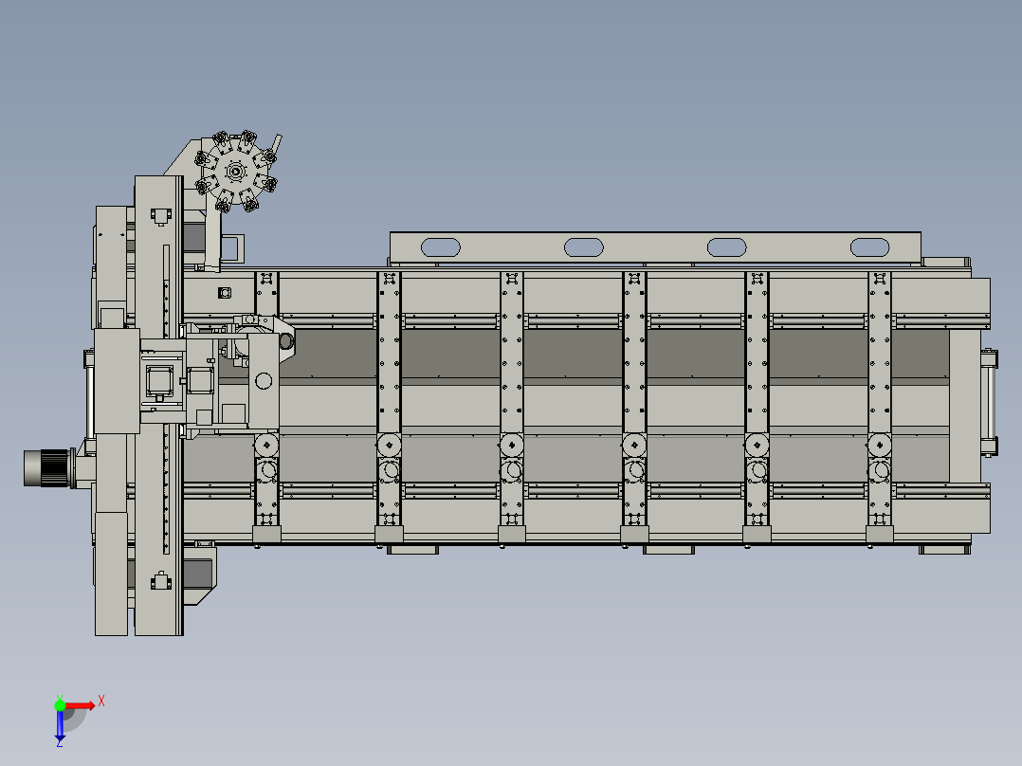The height and width of the screenshot is (766, 1022).
Task: Select the long top plate with four oval slots
Action: tap(655, 247)
